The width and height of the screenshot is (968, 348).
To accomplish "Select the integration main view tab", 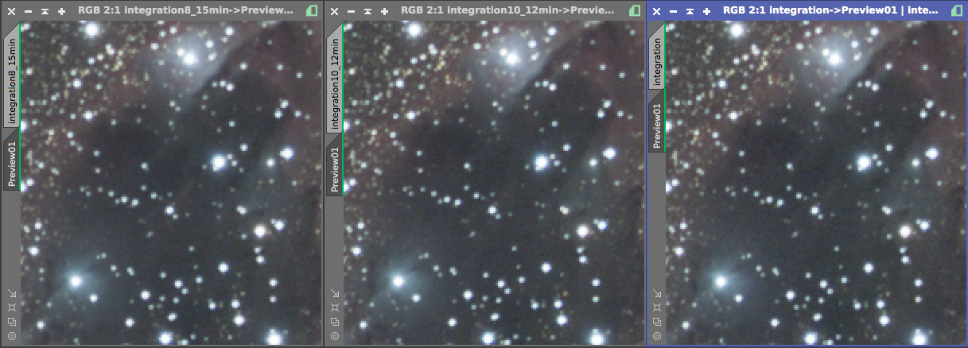I will [x=657, y=62].
